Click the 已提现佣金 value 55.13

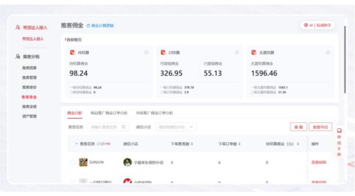(x=213, y=73)
